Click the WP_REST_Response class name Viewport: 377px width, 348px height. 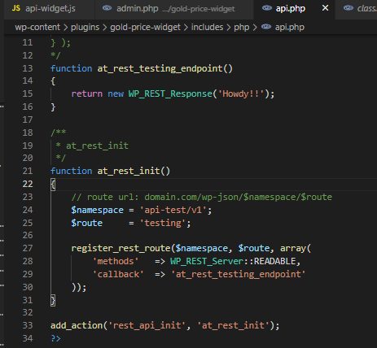(x=170, y=94)
